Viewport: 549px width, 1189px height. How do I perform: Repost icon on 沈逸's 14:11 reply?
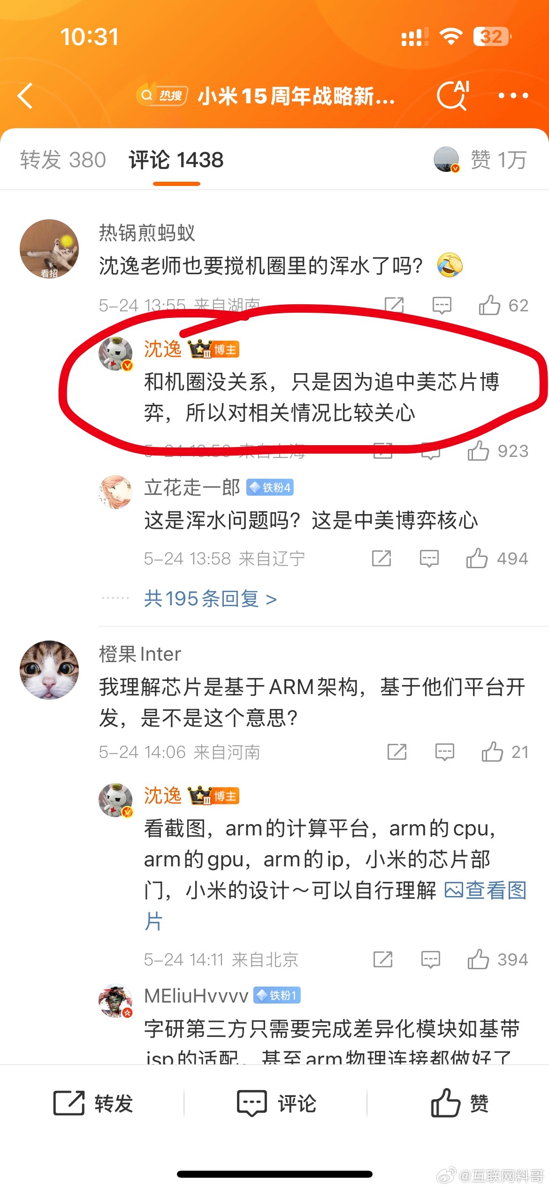pos(383,959)
